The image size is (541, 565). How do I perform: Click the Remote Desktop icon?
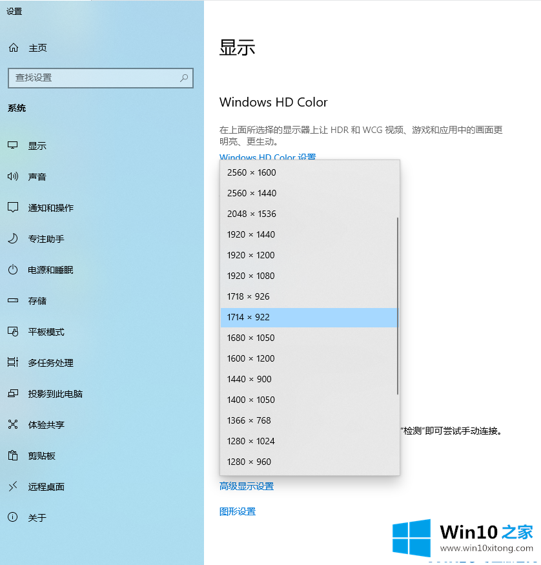[13, 486]
